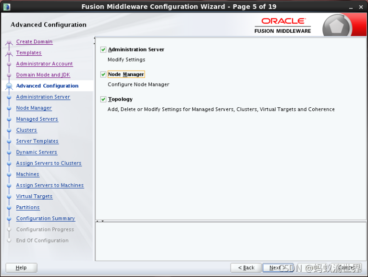Image resolution: width=368 pixels, height=277 pixels.
Task: Click the Back button
Action: 246,267
